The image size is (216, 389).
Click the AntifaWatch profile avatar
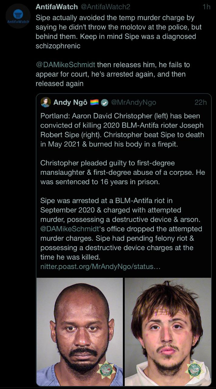click(x=18, y=16)
